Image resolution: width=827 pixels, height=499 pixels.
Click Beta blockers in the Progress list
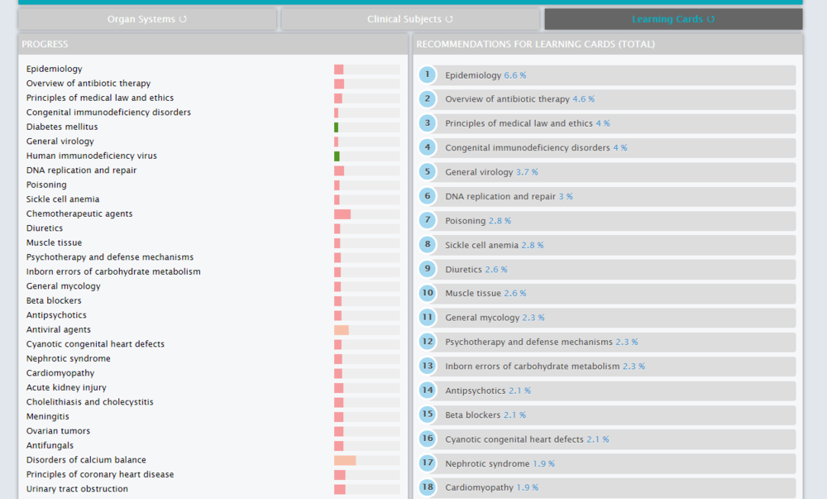pos(54,300)
